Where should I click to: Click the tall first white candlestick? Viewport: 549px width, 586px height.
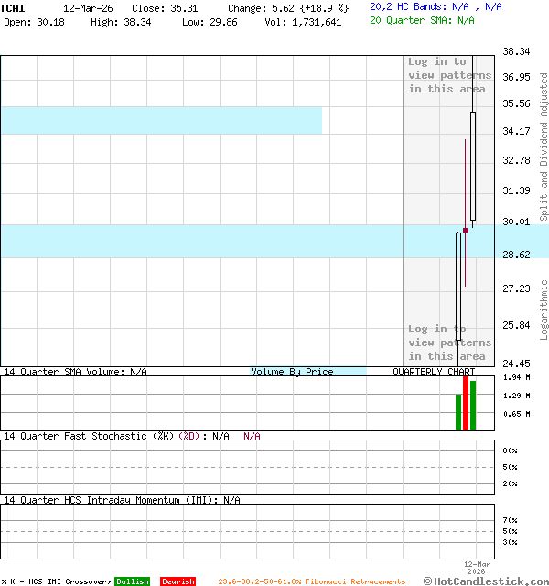pos(458,286)
